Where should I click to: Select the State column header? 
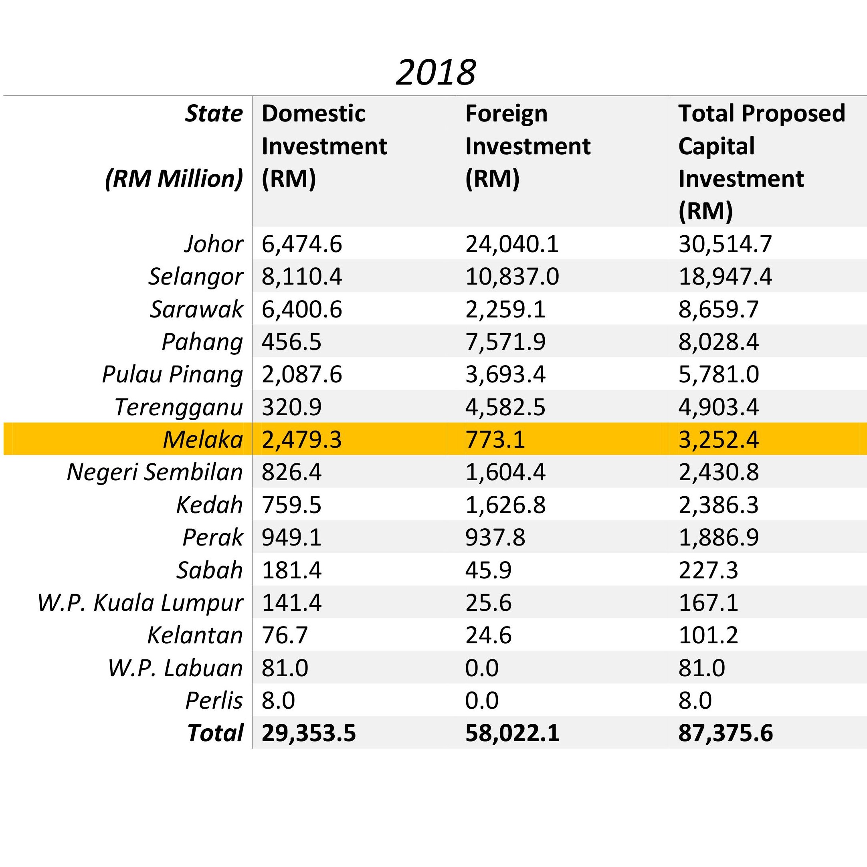[x=214, y=113]
